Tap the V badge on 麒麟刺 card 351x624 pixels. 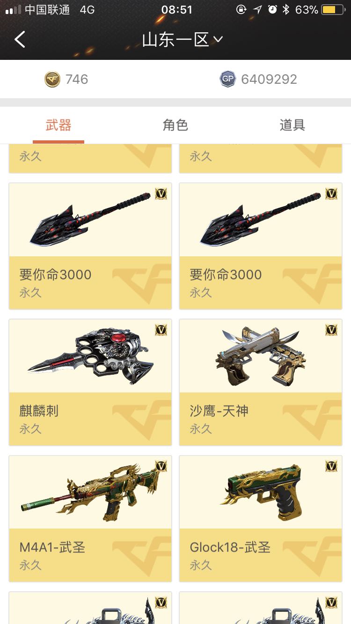point(161,330)
